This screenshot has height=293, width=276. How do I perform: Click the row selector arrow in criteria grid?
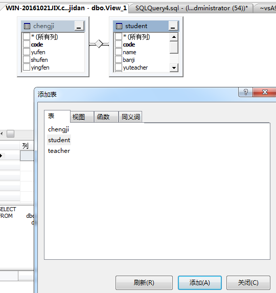[2, 155]
